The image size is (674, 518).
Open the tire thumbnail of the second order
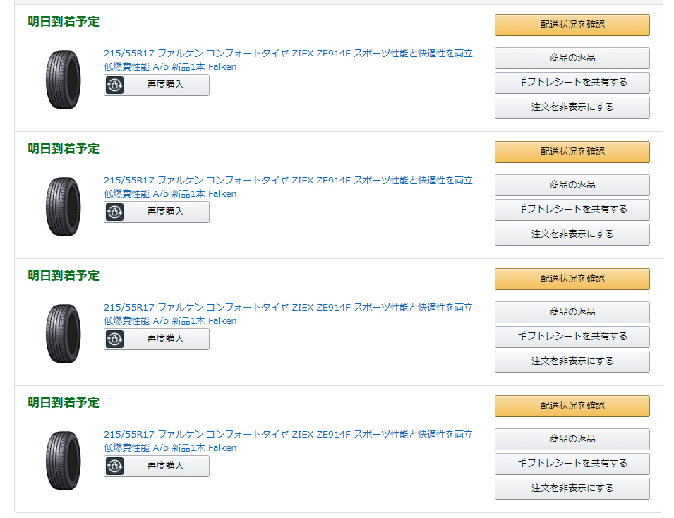(x=64, y=206)
